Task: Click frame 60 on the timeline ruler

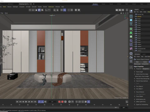Action: [77, 105]
